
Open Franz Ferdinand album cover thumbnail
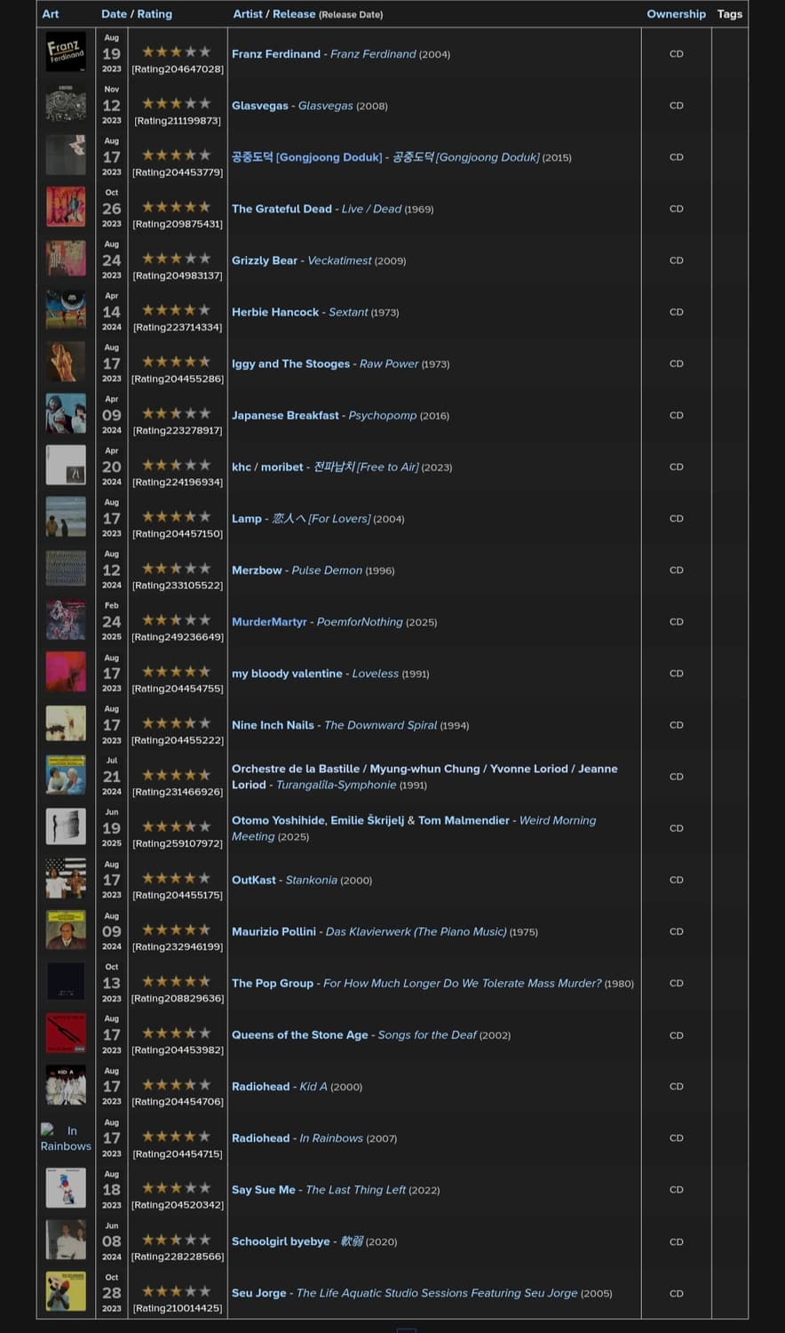(66, 52)
